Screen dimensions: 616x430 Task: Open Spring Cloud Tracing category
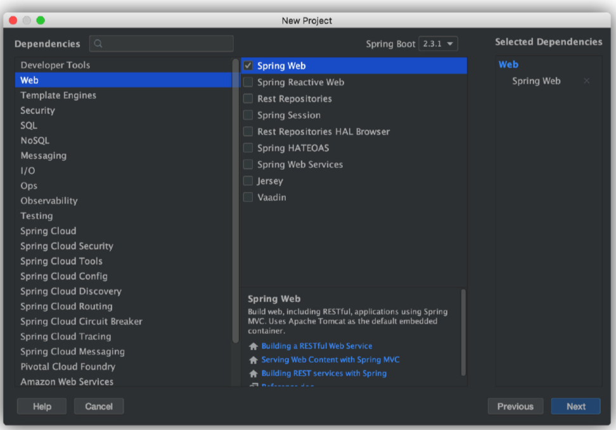pyautogui.click(x=124, y=336)
